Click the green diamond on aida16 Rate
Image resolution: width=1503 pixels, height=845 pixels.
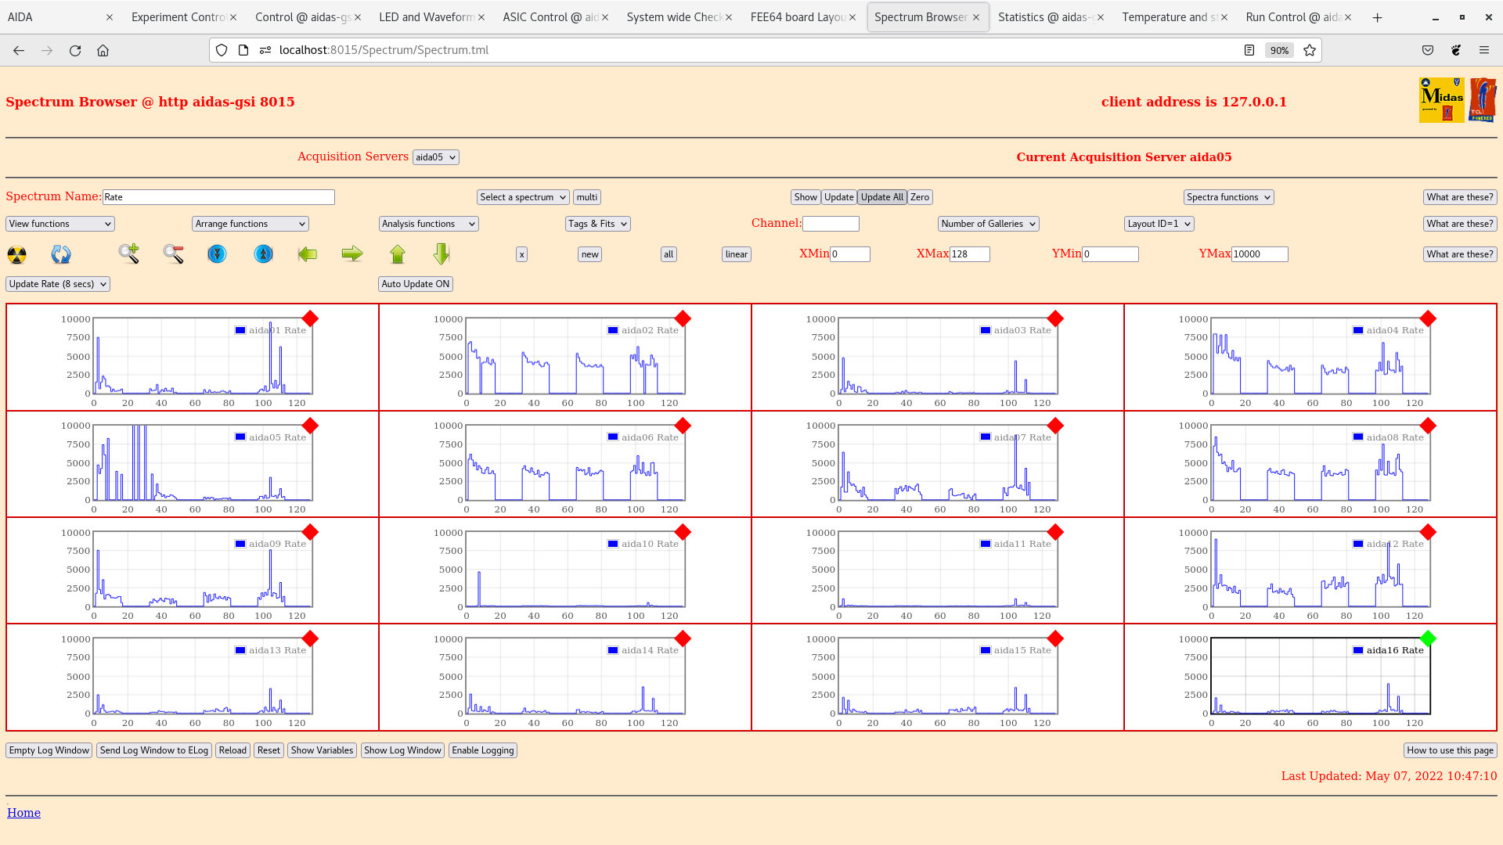pos(1428,638)
